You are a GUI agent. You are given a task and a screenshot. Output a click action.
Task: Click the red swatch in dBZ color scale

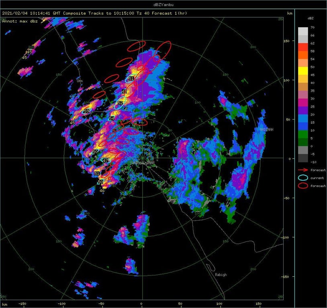pyautogui.click(x=303, y=47)
